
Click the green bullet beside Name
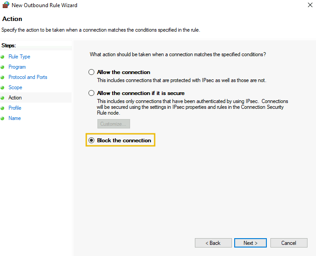(x=2, y=119)
